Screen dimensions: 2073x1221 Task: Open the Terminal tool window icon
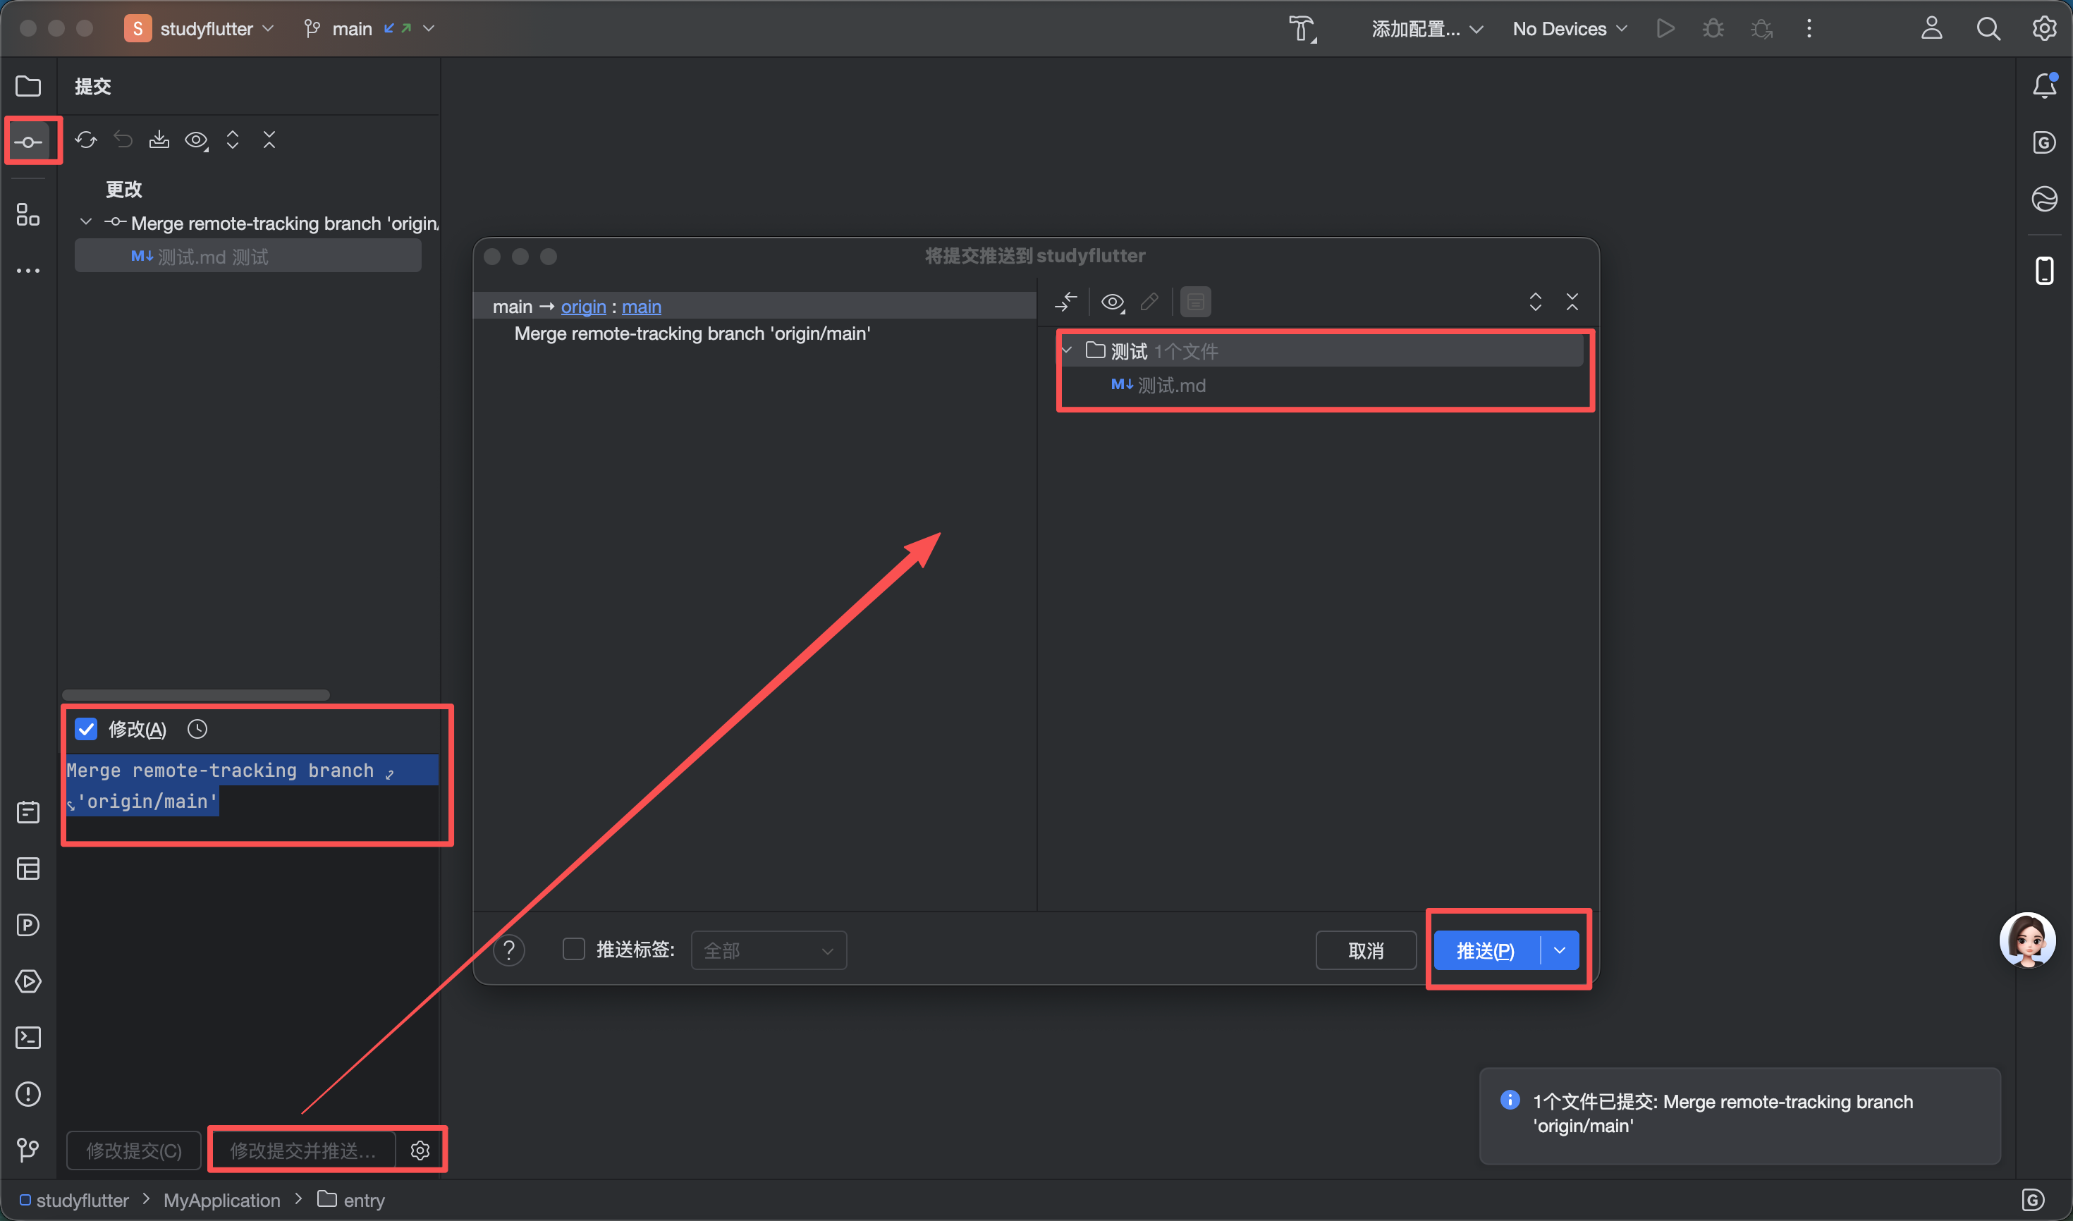coord(29,1038)
